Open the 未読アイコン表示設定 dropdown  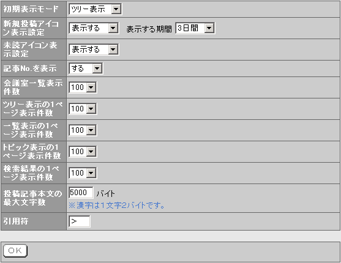94,50
